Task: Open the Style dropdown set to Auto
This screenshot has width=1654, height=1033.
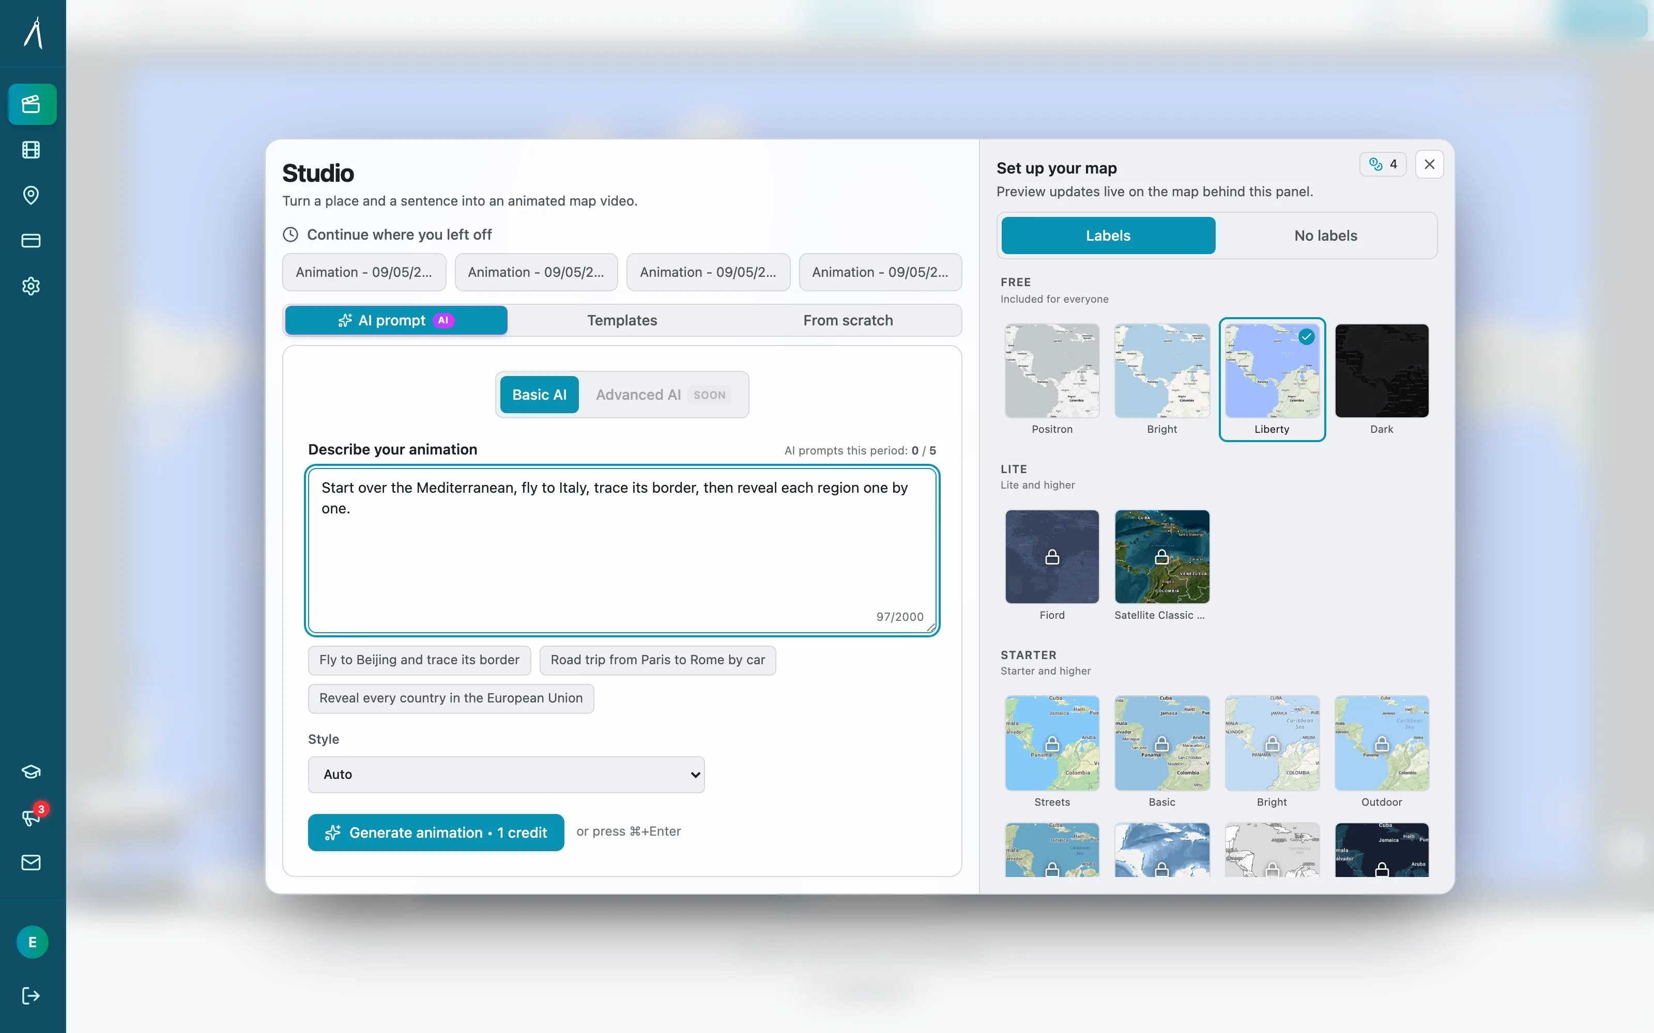Action: pos(506,774)
